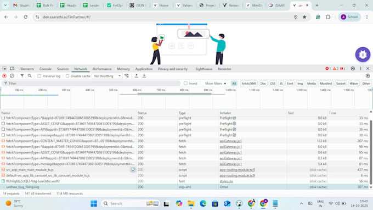Open Windows Start menu
The width and height of the screenshot is (373, 210).
pyautogui.click(x=94, y=203)
